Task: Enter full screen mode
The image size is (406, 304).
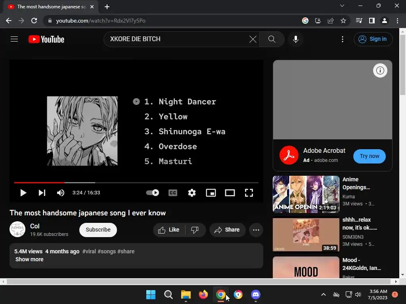Action: click(x=249, y=193)
